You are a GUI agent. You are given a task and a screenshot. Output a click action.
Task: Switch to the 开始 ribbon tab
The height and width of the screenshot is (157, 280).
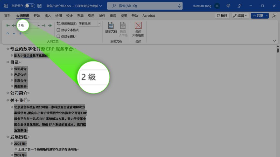click(37, 15)
